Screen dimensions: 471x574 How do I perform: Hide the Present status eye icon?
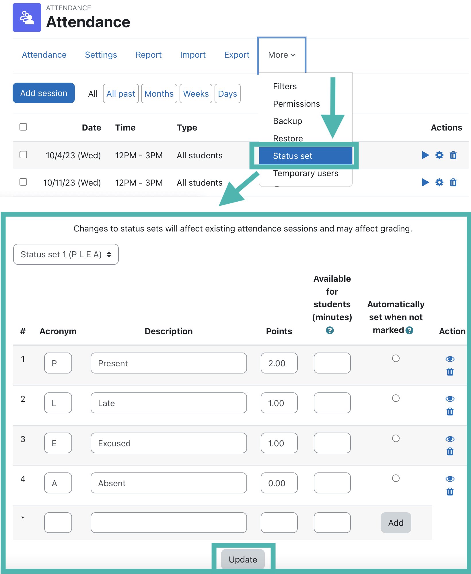point(450,359)
